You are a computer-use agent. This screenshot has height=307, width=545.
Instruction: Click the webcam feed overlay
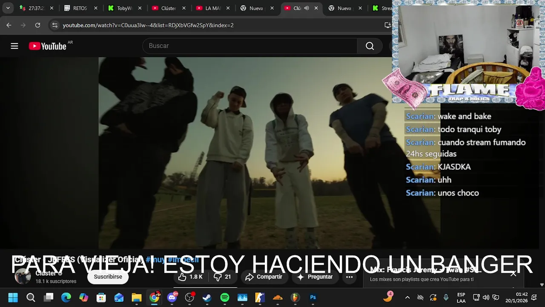tap(466, 45)
